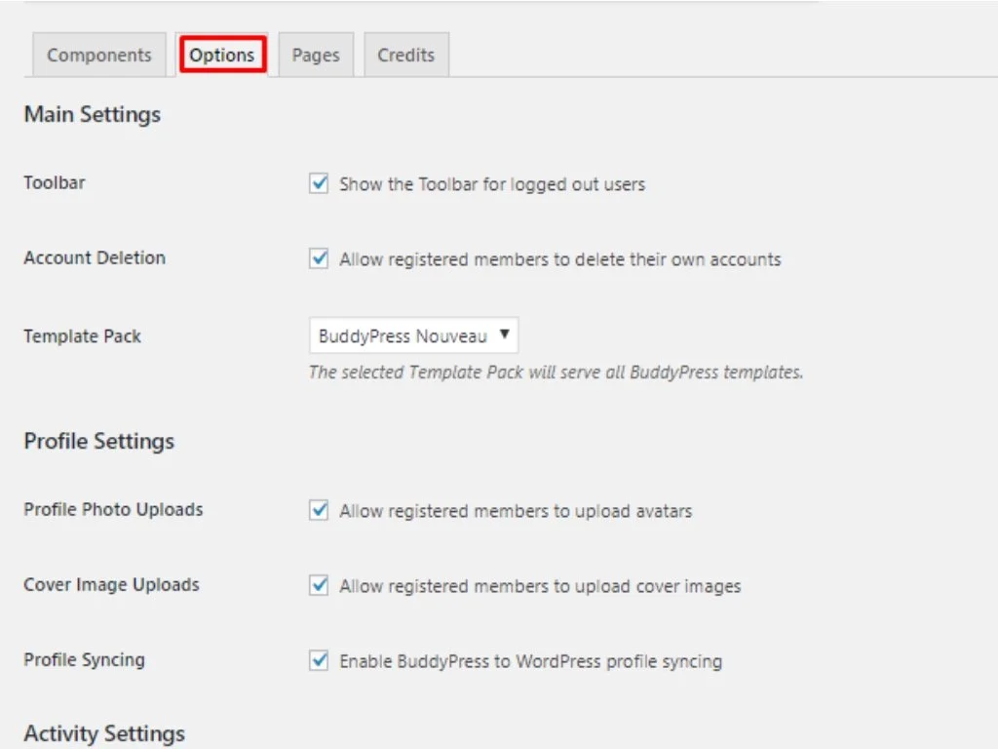Click the Activity Settings heading

pyautogui.click(x=104, y=733)
